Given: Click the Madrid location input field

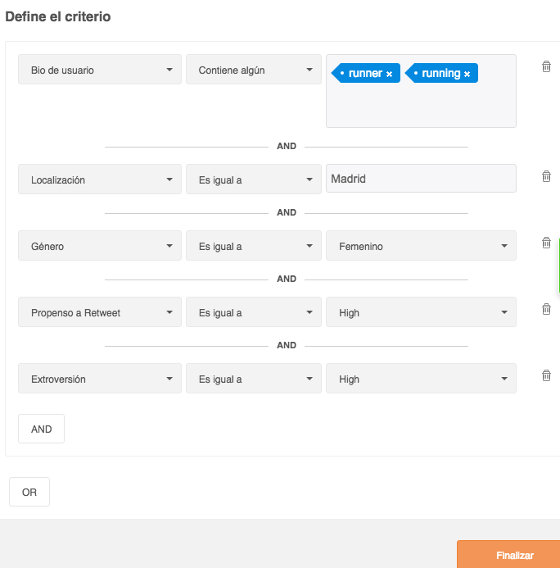Looking at the screenshot, I should (x=421, y=178).
